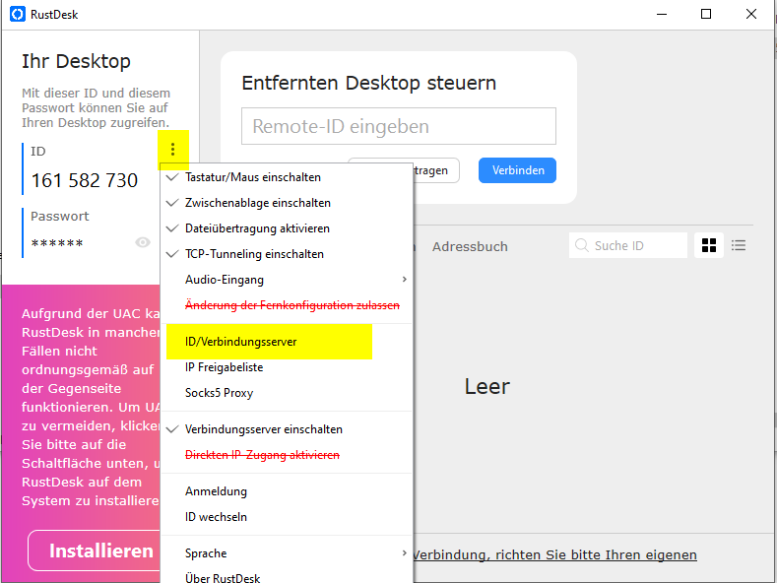Image resolution: width=777 pixels, height=583 pixels.
Task: Click the three-dot menu next to ID
Action: tap(173, 151)
